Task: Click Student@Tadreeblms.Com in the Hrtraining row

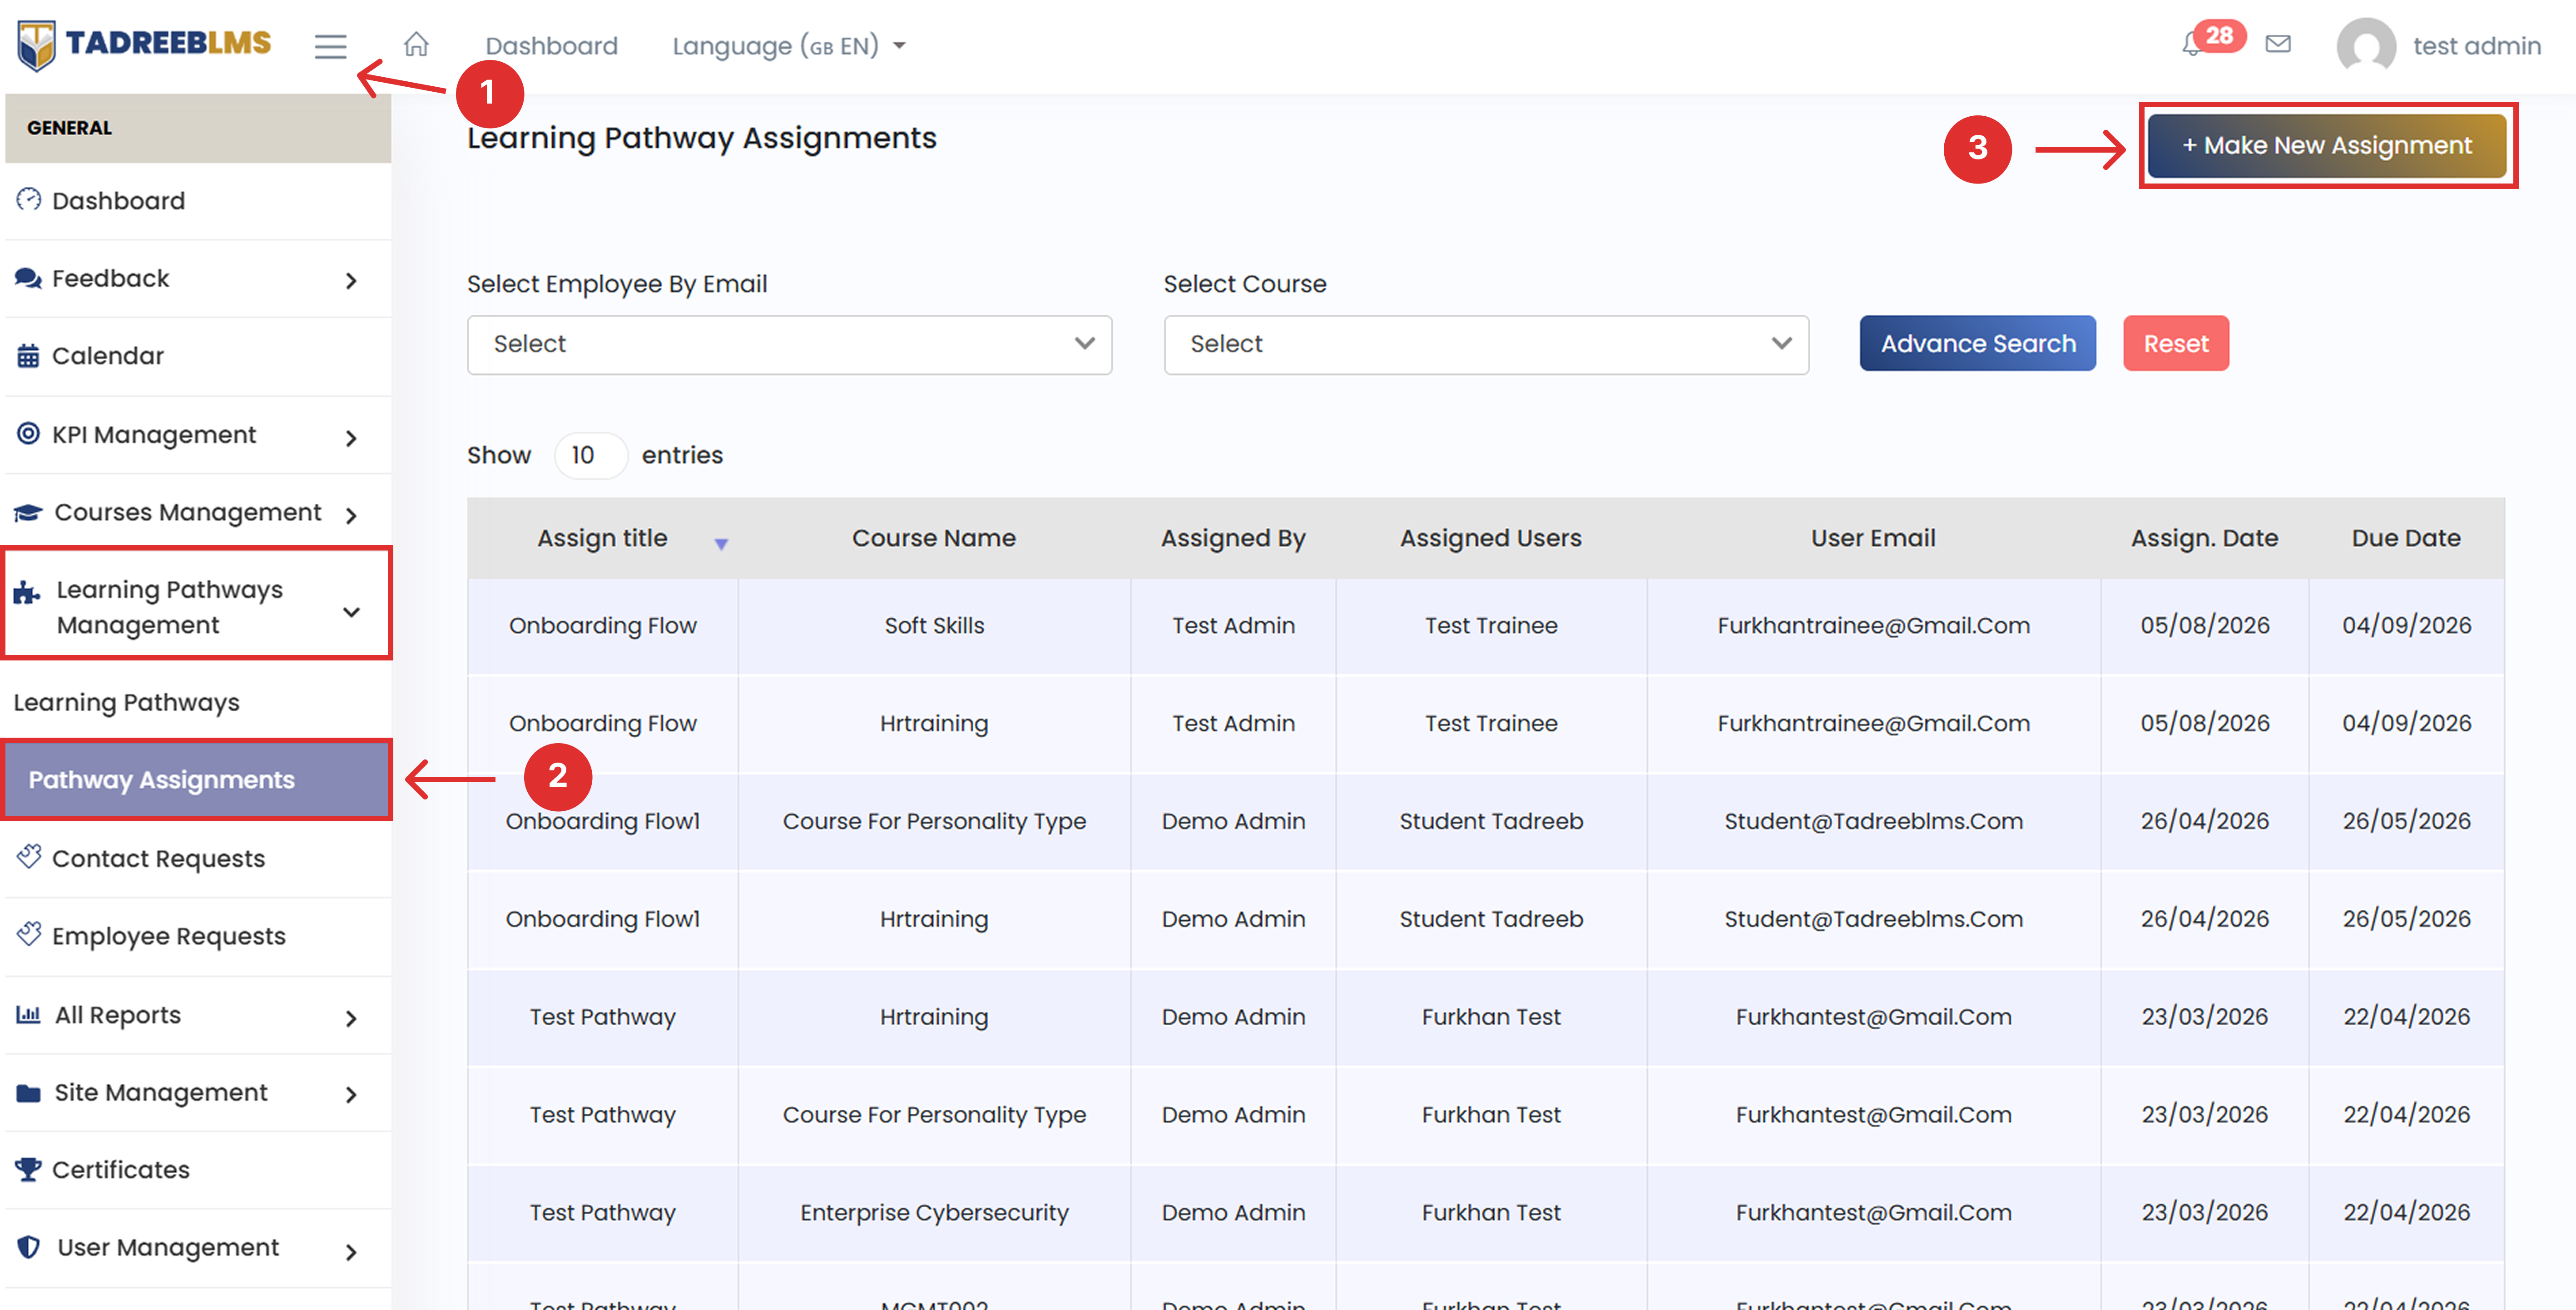Action: click(1873, 919)
